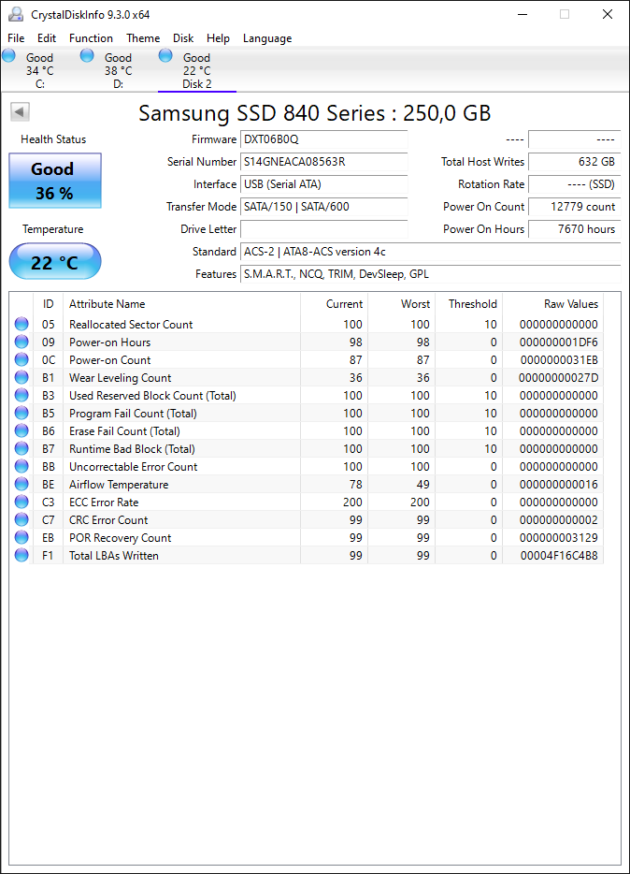Click the CrystalDiskInfo app icon in title bar

coord(16,14)
